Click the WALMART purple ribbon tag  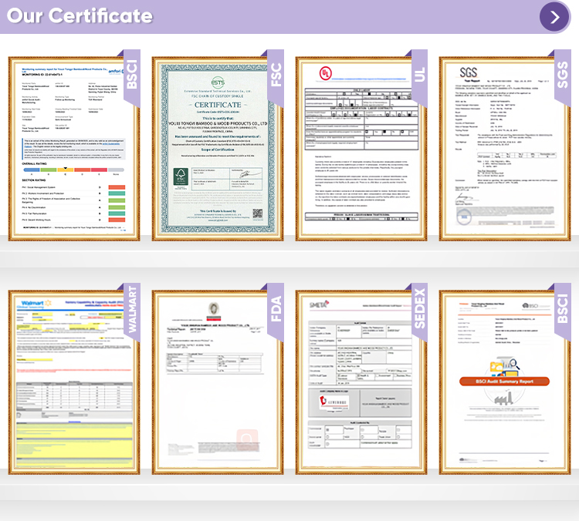tap(132, 310)
